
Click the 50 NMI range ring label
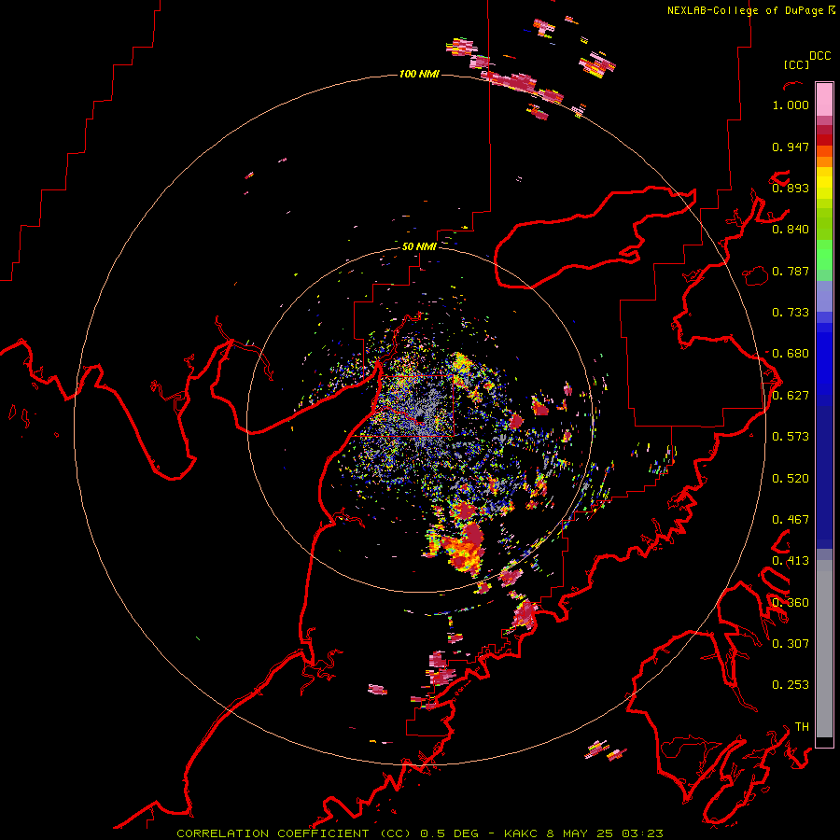click(x=419, y=246)
